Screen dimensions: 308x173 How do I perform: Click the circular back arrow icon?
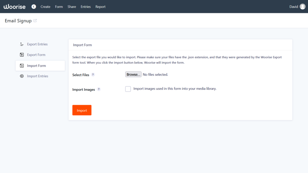(x=34, y=6)
